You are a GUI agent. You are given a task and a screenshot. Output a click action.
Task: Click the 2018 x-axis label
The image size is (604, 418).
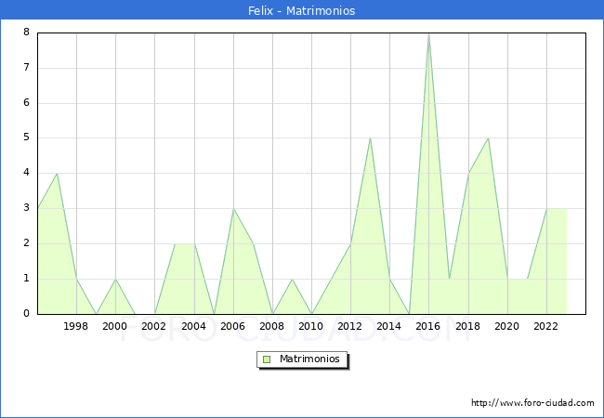click(x=468, y=326)
